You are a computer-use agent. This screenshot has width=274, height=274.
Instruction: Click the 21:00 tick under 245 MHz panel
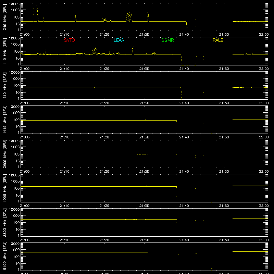(24, 35)
